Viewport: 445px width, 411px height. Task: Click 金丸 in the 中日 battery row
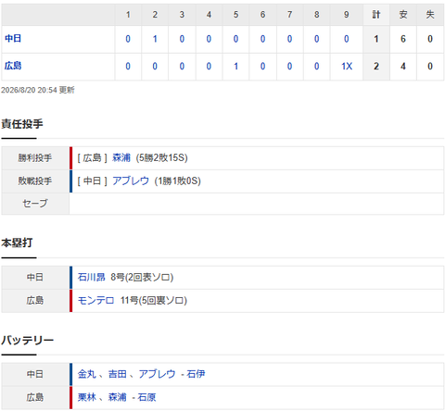point(86,374)
